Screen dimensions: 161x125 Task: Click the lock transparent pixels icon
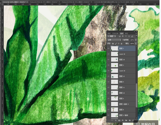point(113,44)
